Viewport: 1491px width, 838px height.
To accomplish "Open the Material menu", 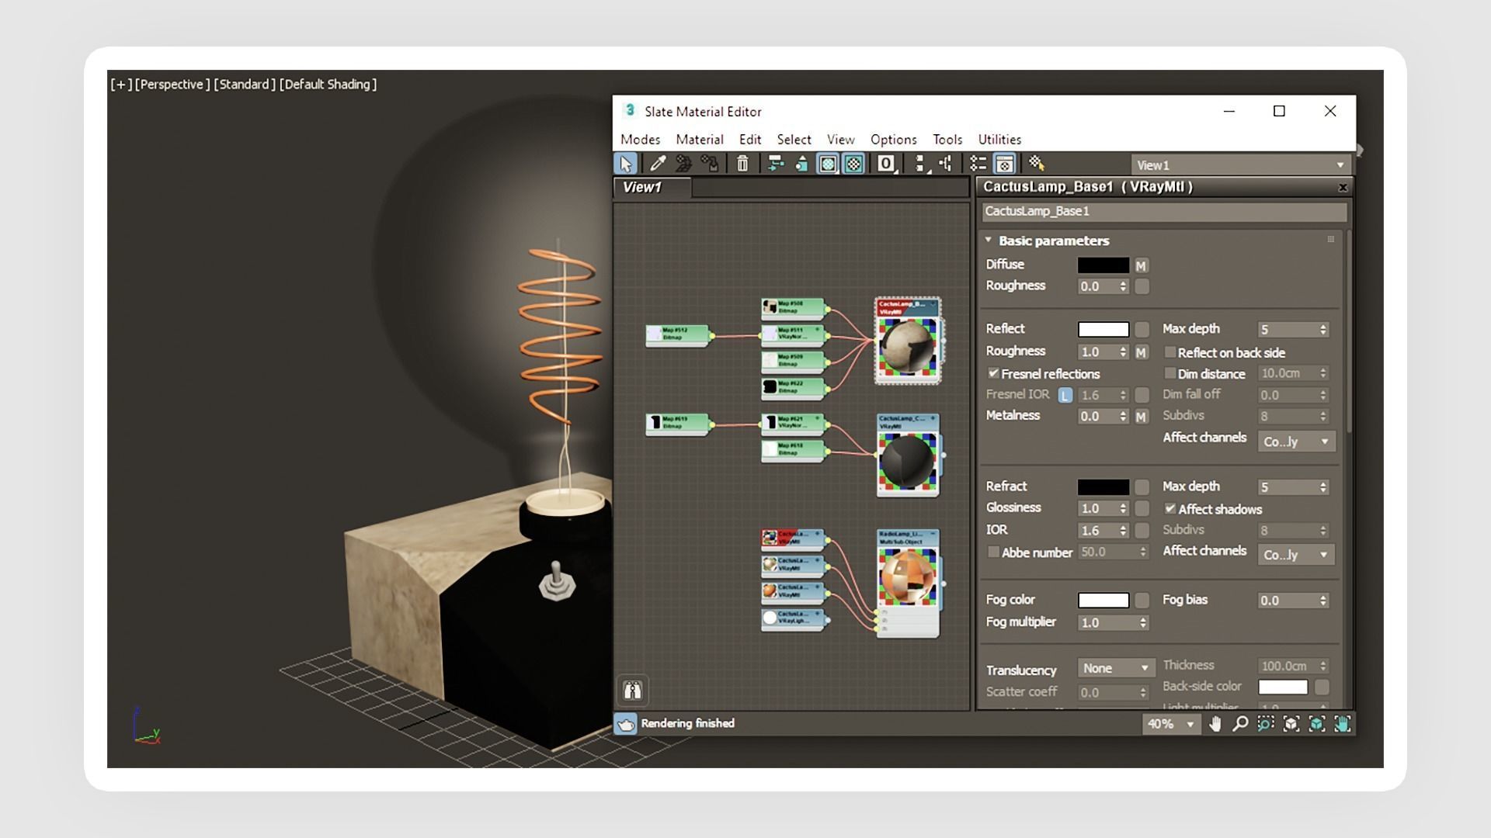I will 699,140.
